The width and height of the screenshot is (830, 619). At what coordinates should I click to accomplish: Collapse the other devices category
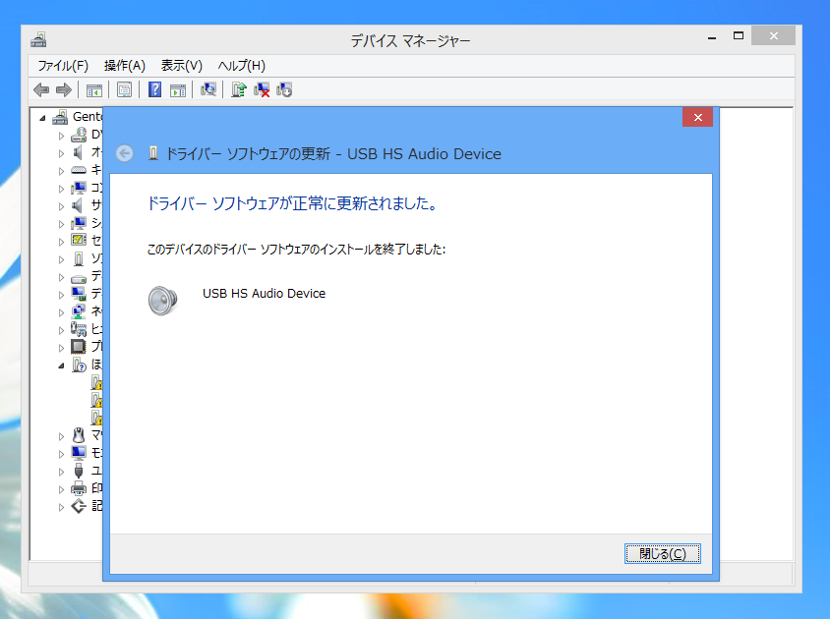point(61,366)
